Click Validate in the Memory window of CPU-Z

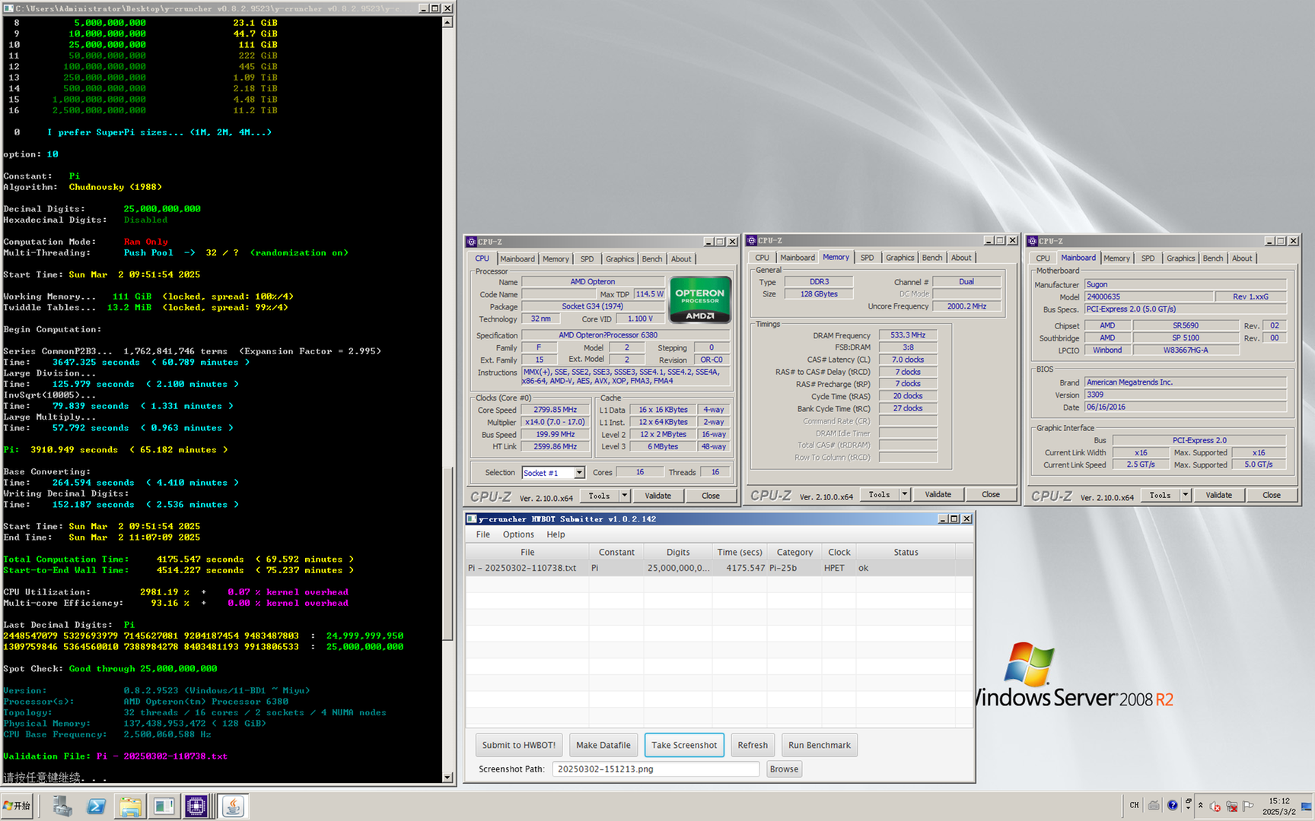tap(938, 494)
